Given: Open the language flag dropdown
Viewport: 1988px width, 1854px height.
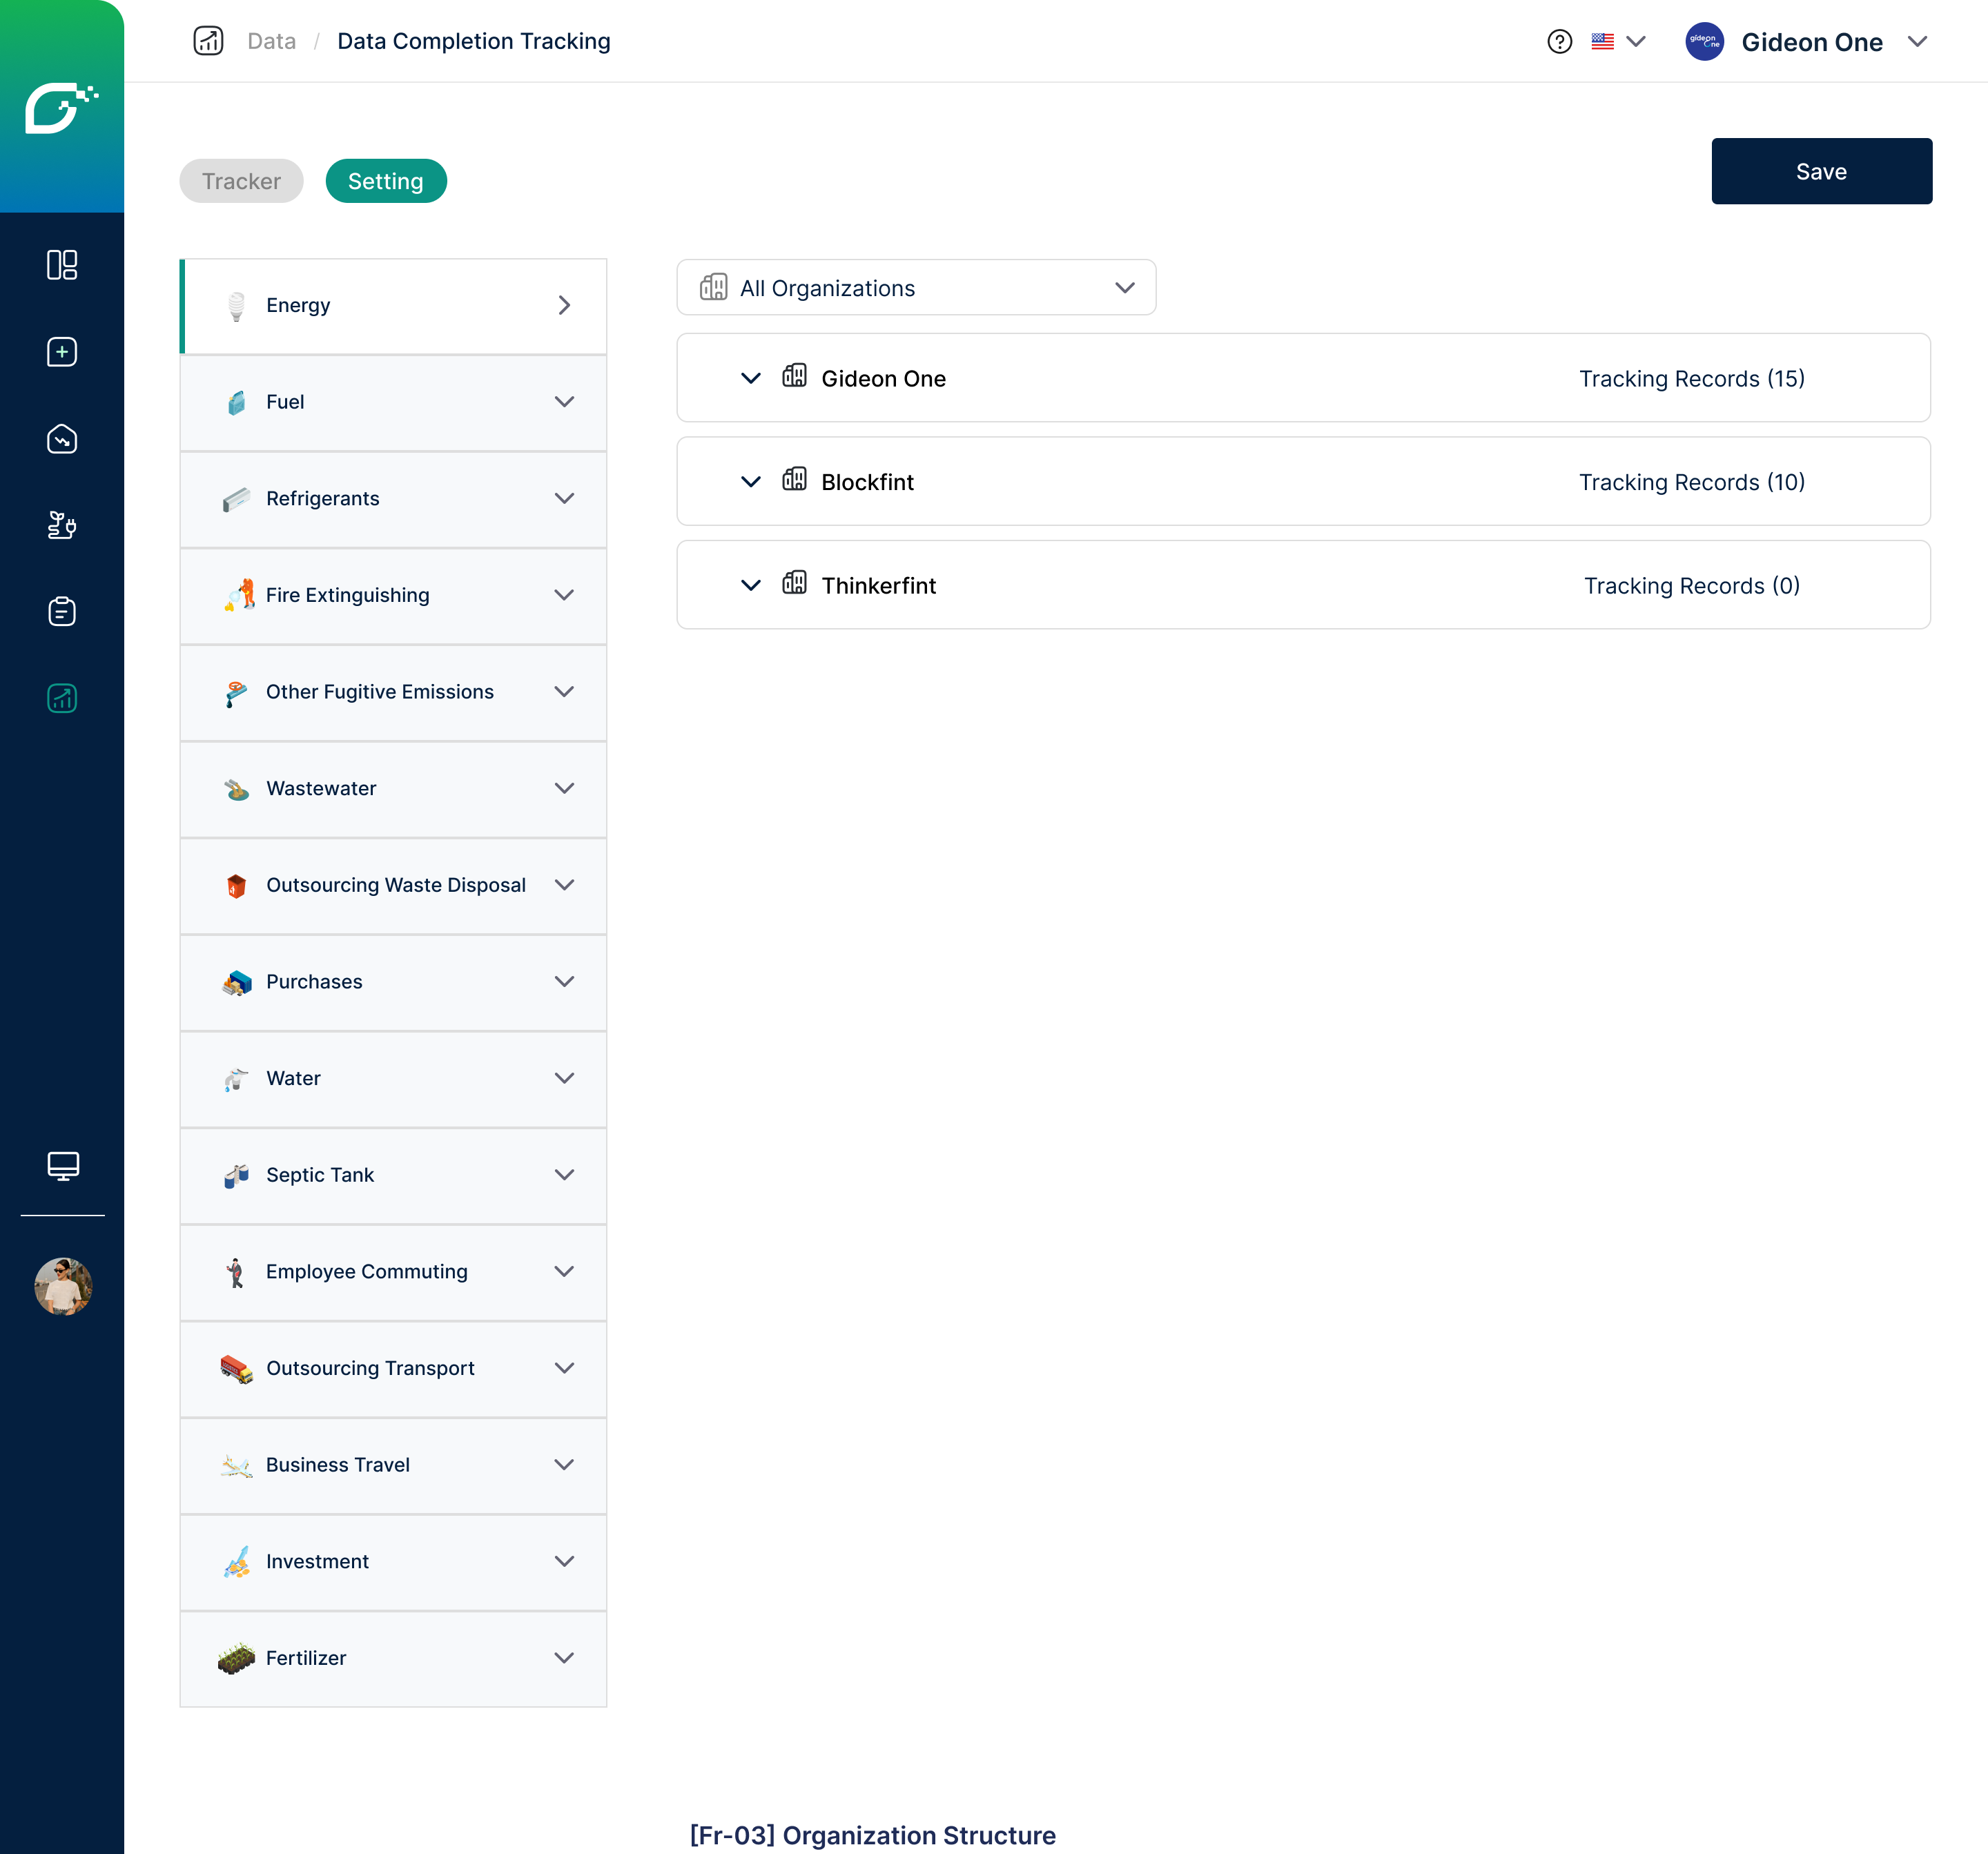Looking at the screenshot, I should click(1617, 42).
